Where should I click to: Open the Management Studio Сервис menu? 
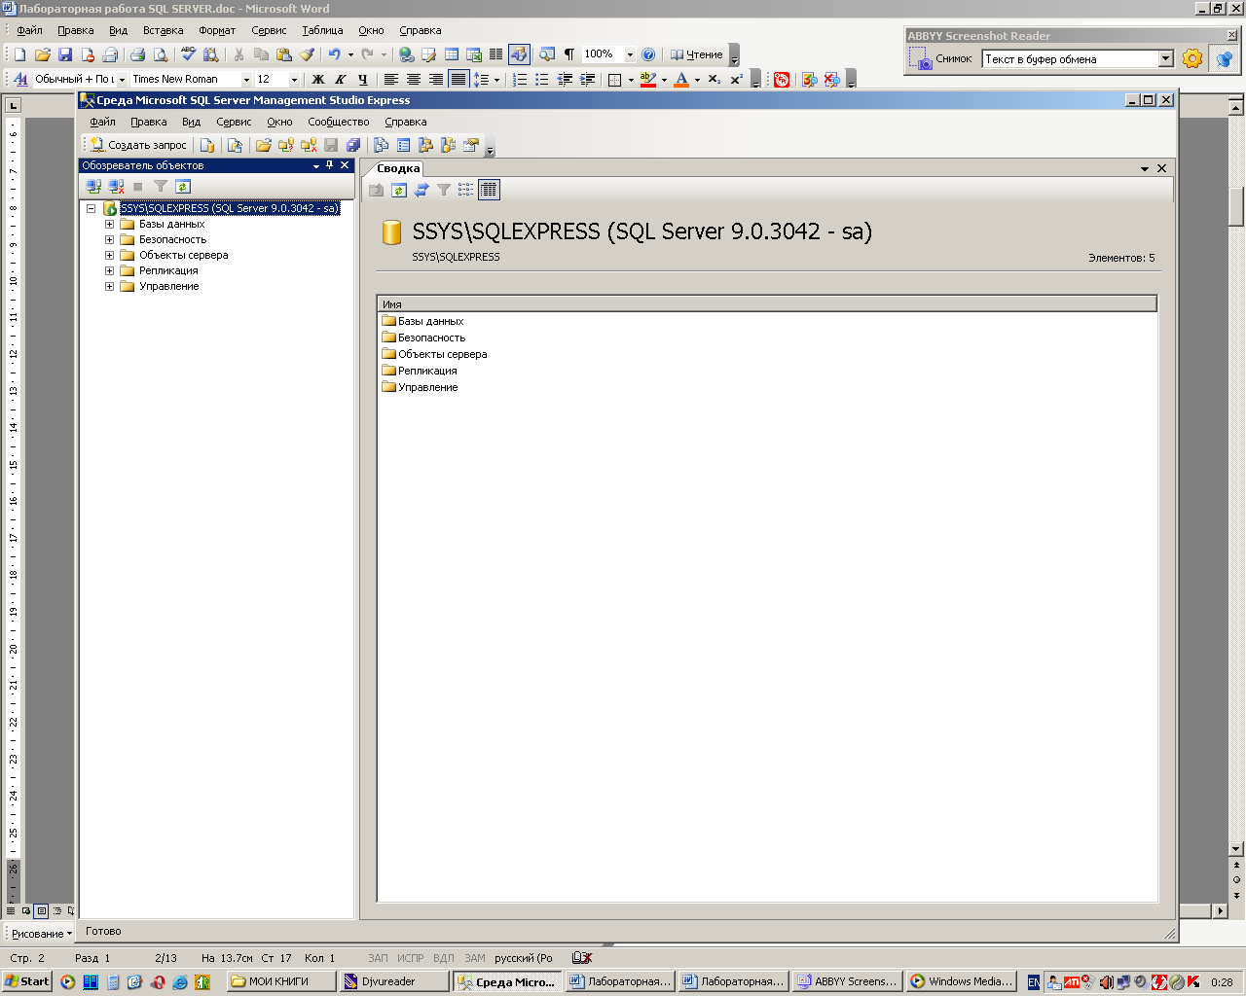[x=234, y=122]
